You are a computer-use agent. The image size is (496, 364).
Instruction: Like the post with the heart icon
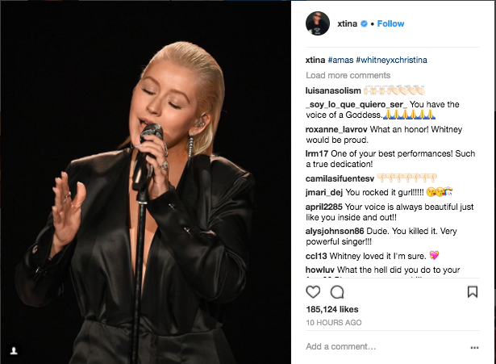point(313,292)
